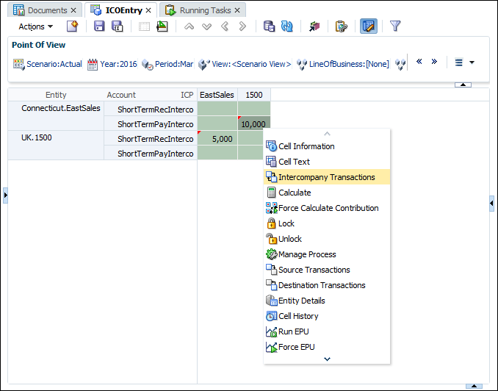498x391 pixels.
Task: Click the blue Refresh arrows icon
Action: pyautogui.click(x=286, y=26)
